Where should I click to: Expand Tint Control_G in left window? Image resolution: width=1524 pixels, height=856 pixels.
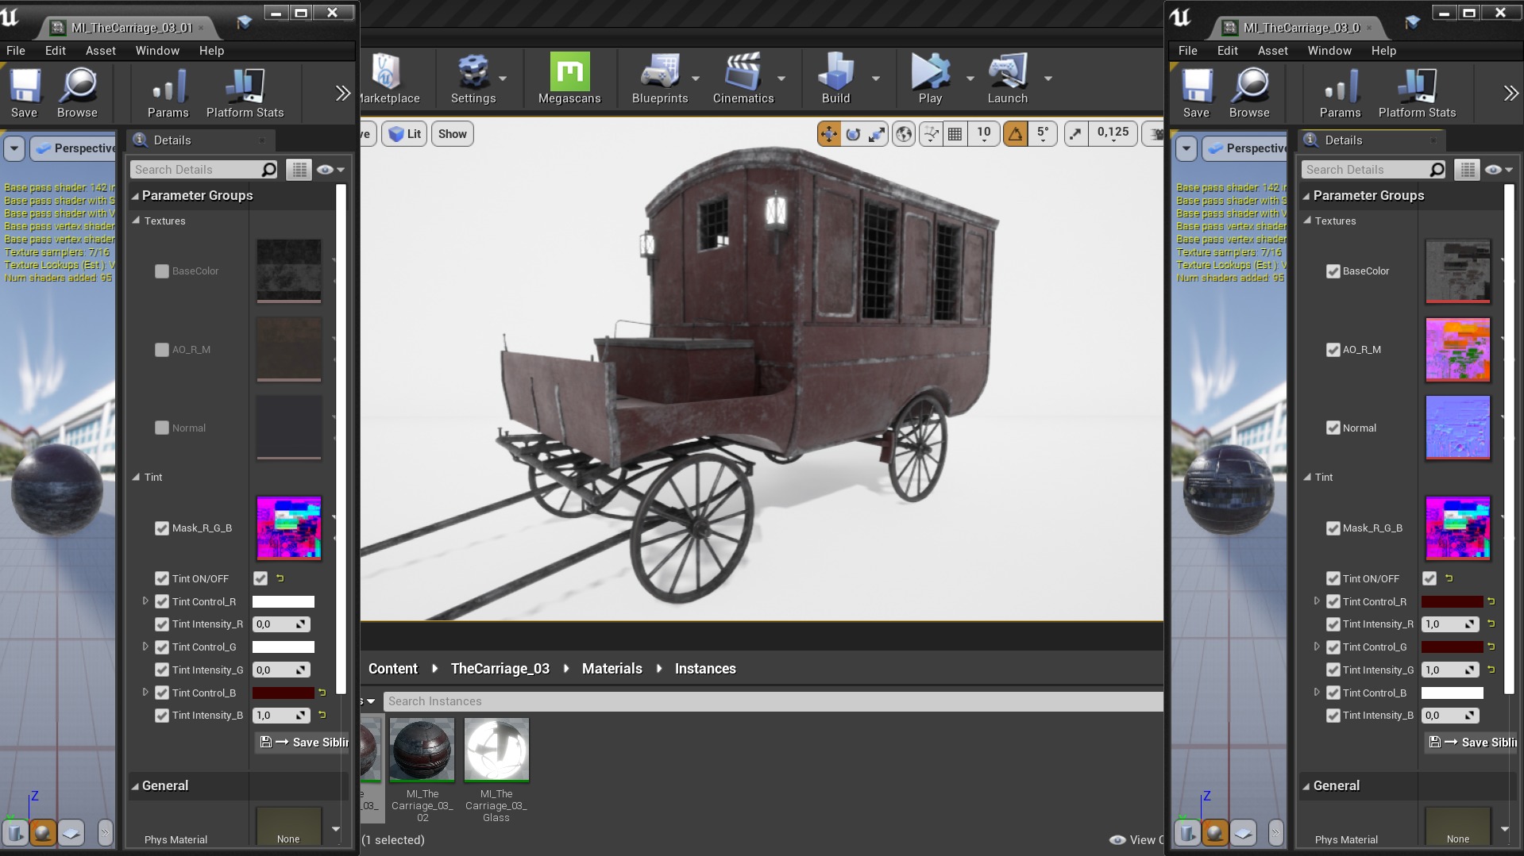tap(145, 647)
